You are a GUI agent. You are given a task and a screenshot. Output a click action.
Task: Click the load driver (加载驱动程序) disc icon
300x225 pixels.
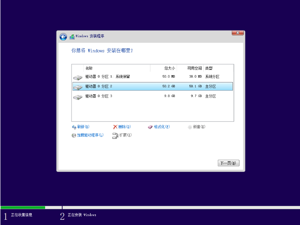74,135
